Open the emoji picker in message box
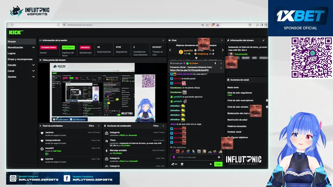333x187 pixels. click(219, 157)
